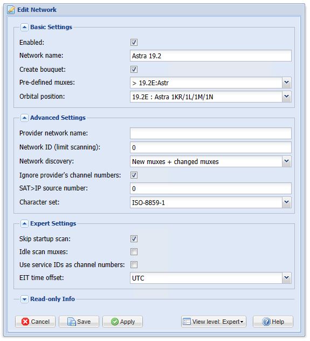Collapse the Basic Settings section
The image size is (310, 341).
(24, 27)
